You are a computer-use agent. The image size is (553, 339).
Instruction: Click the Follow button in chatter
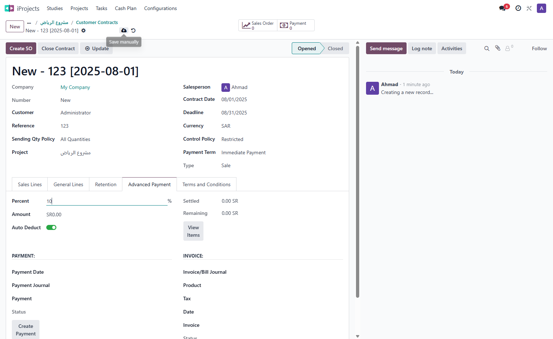point(539,48)
